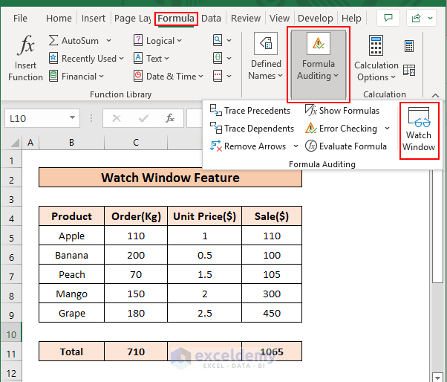The height and width of the screenshot is (382, 447).
Task: Switch to the Home tab
Action: (59, 19)
